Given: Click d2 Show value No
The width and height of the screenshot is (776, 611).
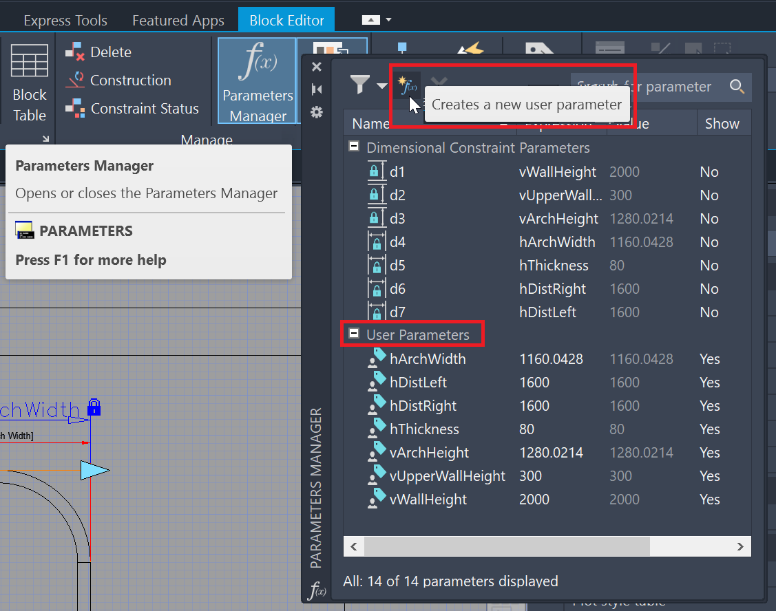Looking at the screenshot, I should click(709, 195).
